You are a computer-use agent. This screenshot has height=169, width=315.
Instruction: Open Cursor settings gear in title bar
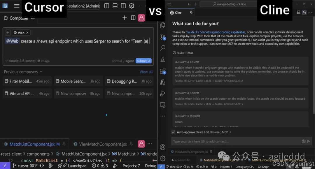(132, 6)
